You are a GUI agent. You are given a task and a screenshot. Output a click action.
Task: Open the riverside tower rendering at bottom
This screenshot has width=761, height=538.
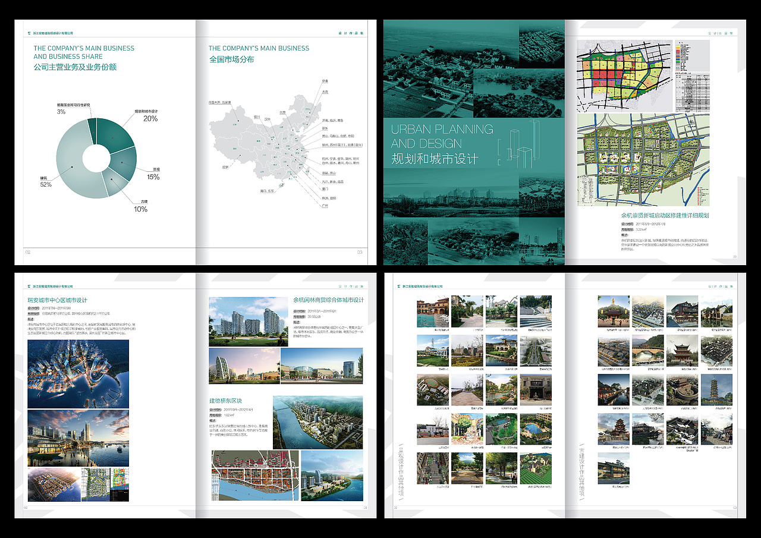332,476
